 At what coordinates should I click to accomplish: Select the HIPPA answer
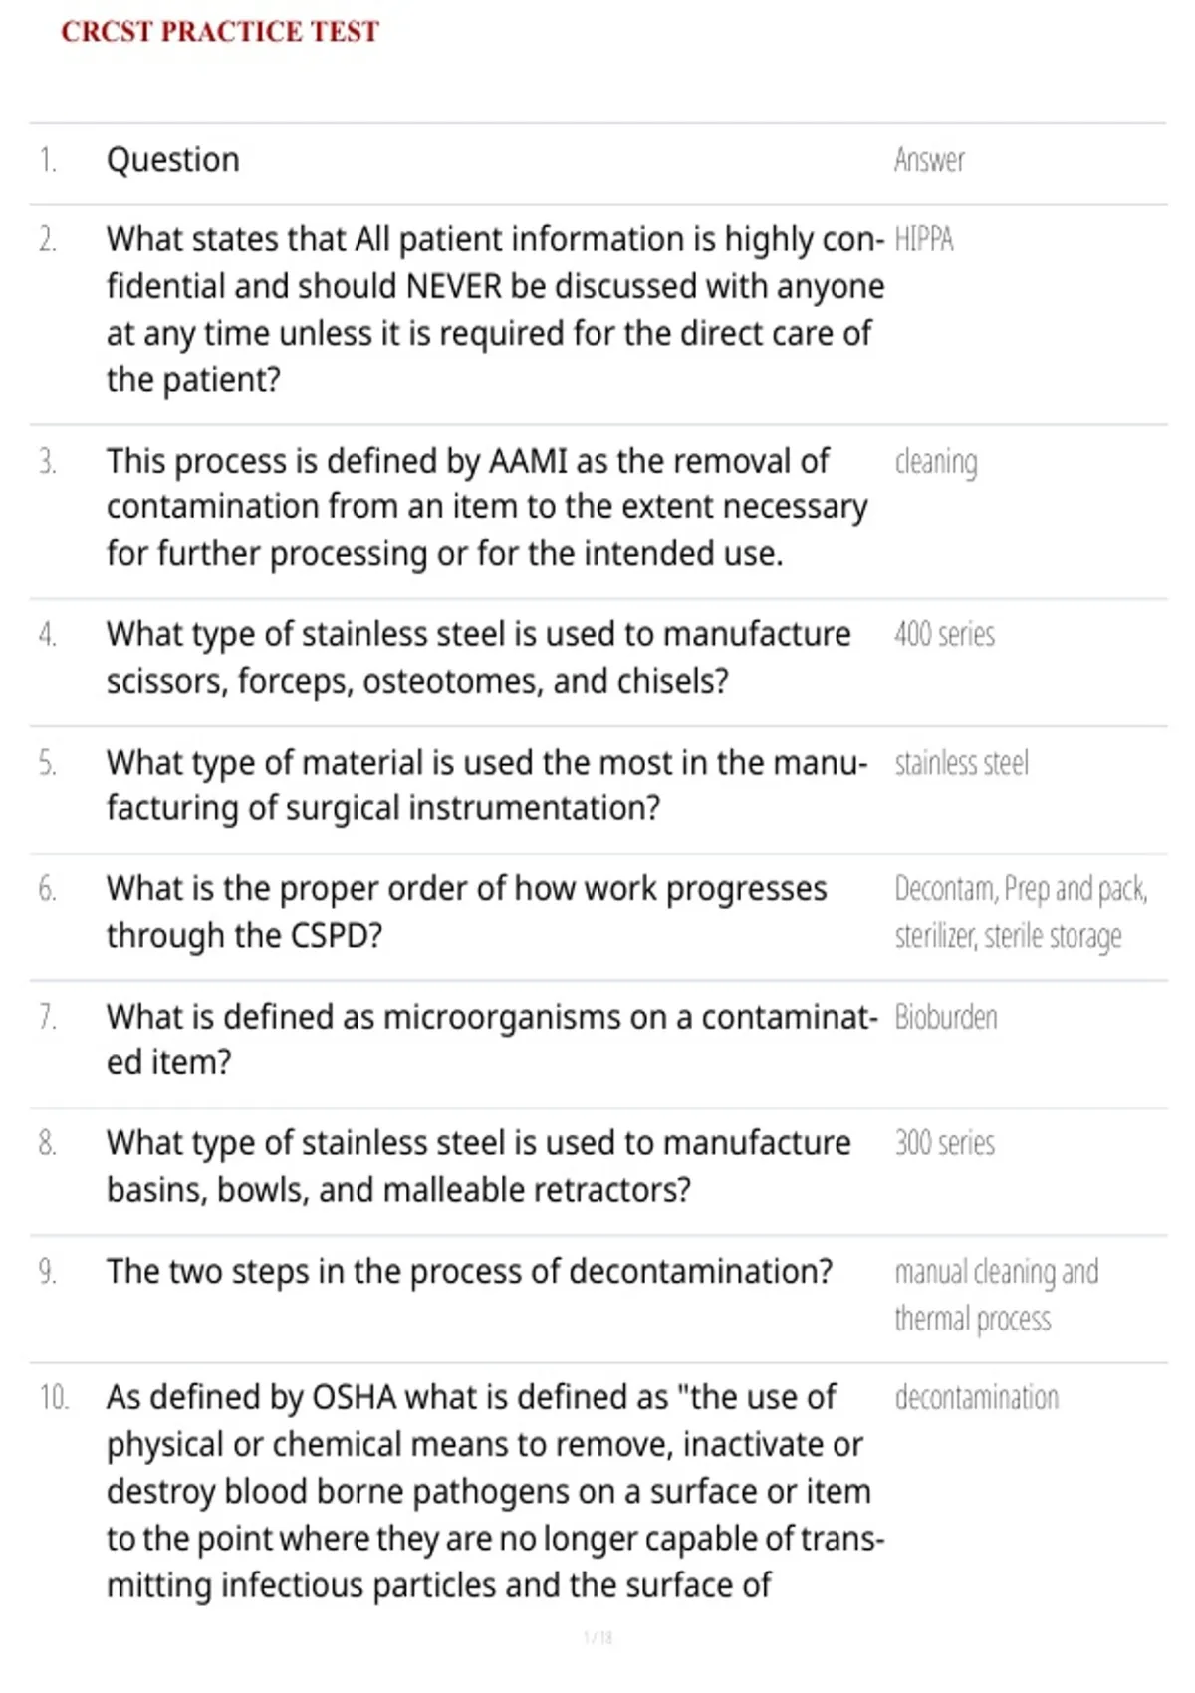pyautogui.click(x=924, y=240)
